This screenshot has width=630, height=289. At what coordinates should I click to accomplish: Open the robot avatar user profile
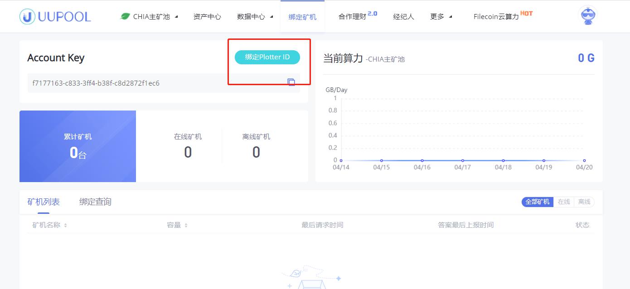coord(588,16)
